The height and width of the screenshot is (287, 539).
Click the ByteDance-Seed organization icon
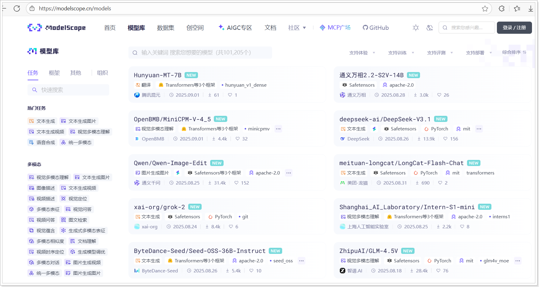click(137, 271)
